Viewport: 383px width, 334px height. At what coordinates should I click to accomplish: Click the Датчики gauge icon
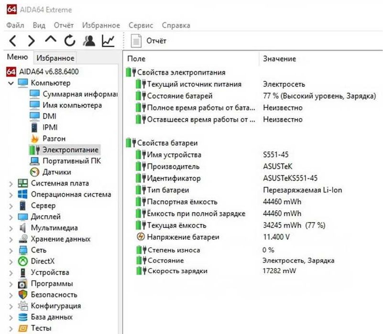click(x=34, y=172)
